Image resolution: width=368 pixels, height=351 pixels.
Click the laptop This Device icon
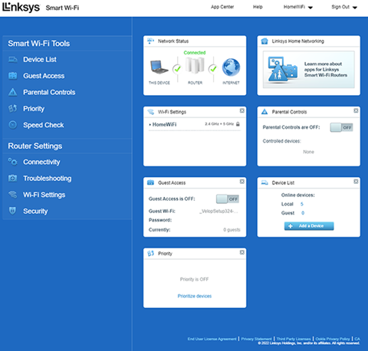pyautogui.click(x=159, y=67)
